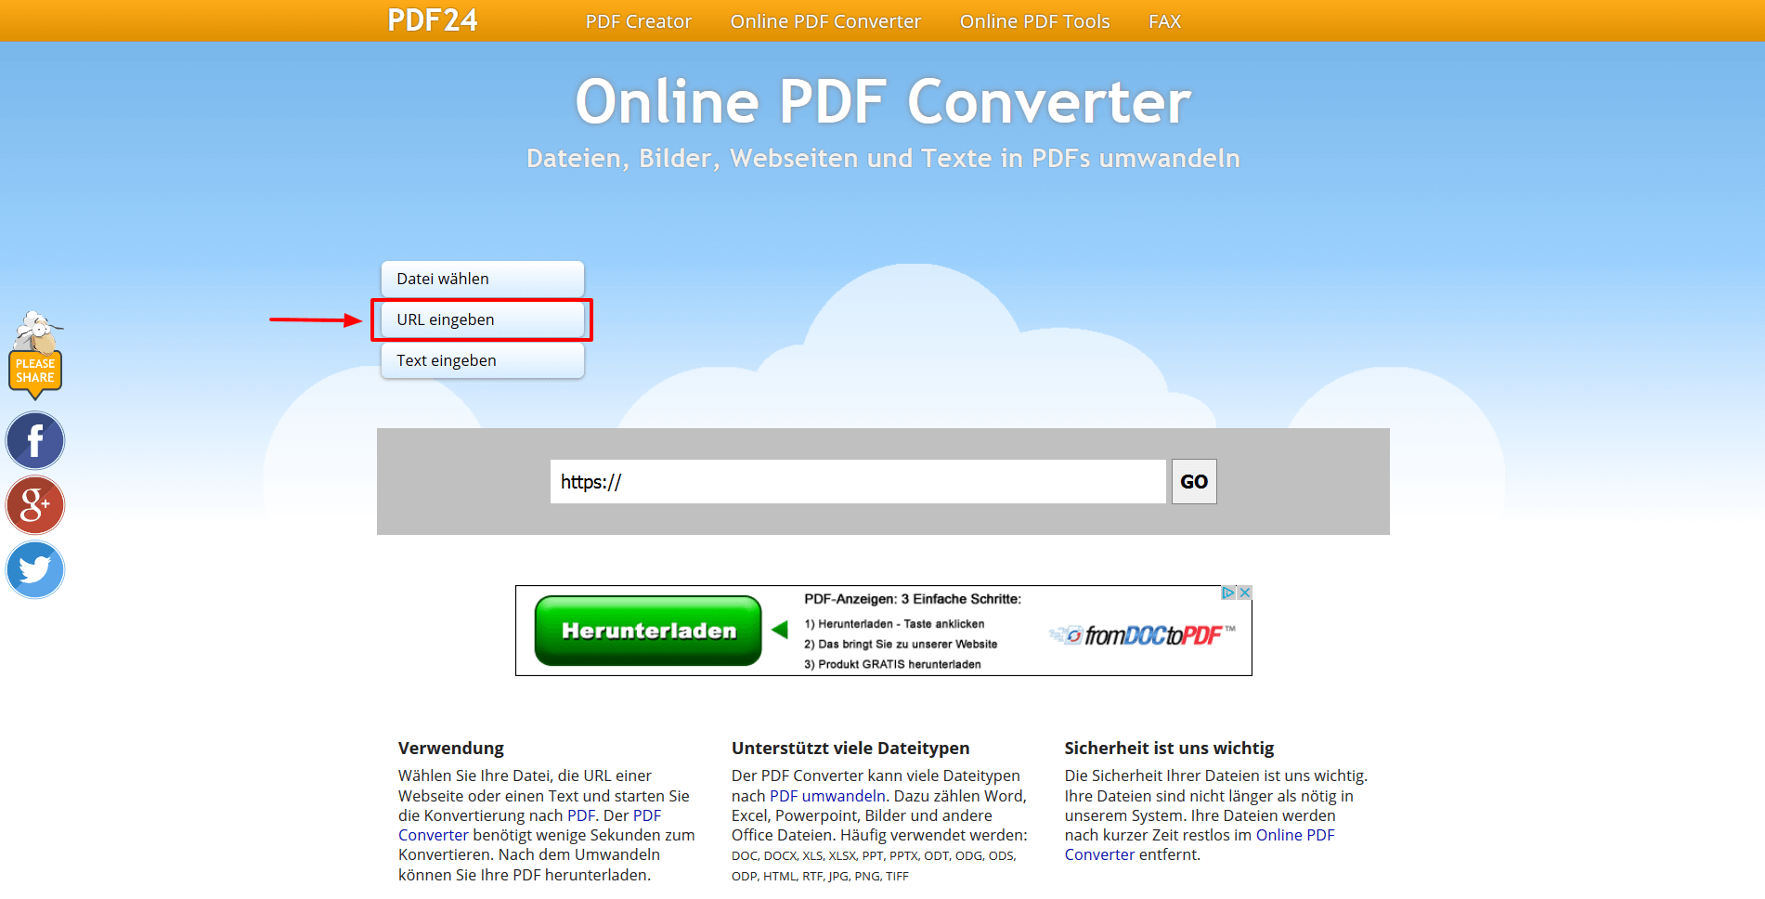Click the 'ODP, HTML, RTF, JPG, PNG, TIFF' line

click(820, 876)
